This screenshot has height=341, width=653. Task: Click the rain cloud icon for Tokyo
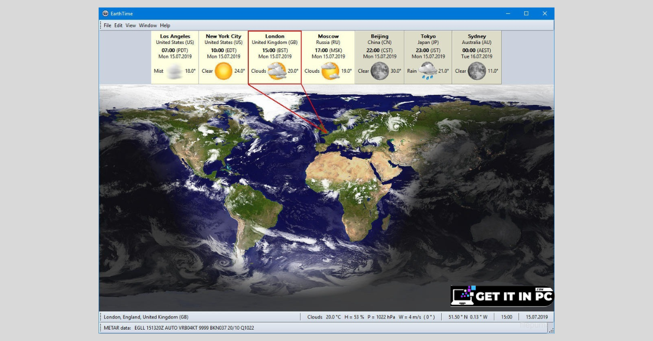click(428, 71)
